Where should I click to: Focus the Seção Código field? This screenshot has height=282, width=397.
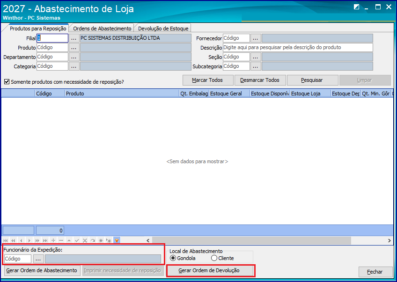236,57
